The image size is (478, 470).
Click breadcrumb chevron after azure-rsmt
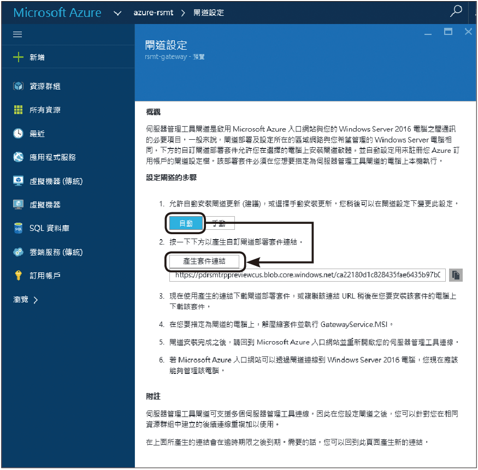183,13
